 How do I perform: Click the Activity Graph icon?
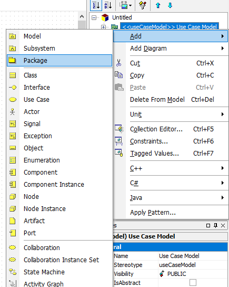tap(13, 283)
